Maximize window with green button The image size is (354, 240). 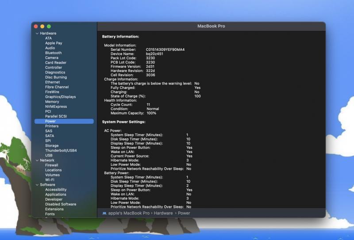coord(49,27)
